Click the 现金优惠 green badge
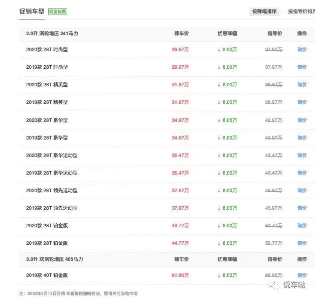 tap(58, 12)
